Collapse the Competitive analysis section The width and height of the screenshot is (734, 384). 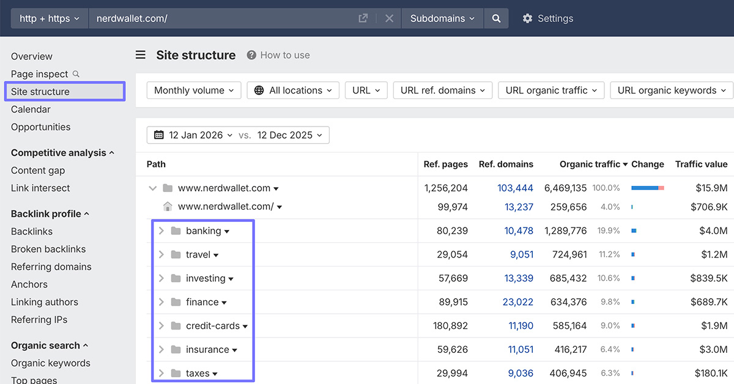coord(111,153)
